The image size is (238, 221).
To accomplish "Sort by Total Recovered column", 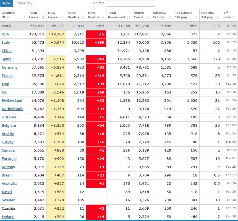I will (x=128, y=17).
